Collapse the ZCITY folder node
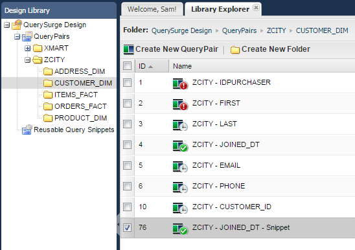Screen dimensions: 355x250 28,60
